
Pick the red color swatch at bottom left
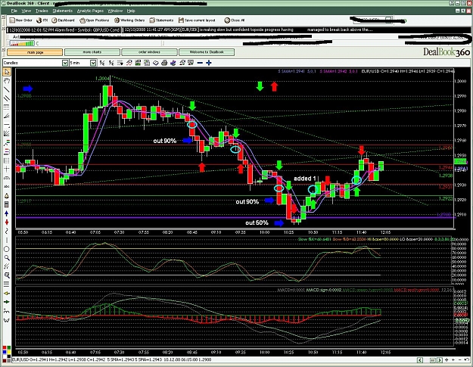tap(4, 347)
